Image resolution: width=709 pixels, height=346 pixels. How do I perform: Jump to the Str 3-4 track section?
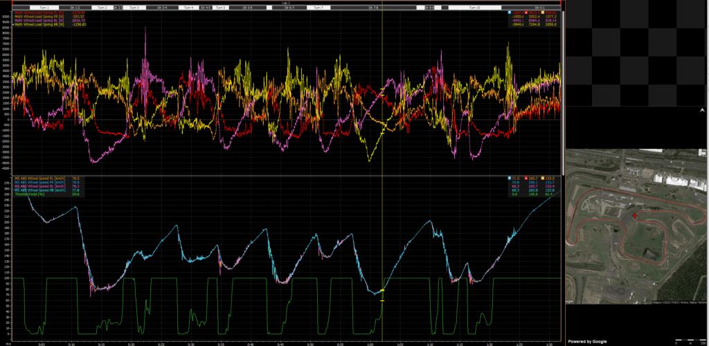(161, 8)
